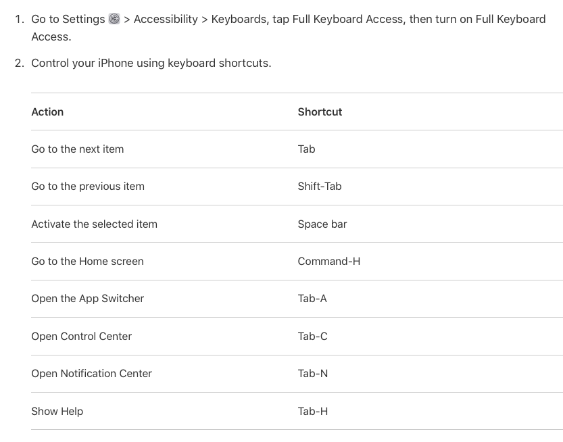This screenshot has width=563, height=442.
Task: Click 'Go to the previous item' text
Action: 88,186
